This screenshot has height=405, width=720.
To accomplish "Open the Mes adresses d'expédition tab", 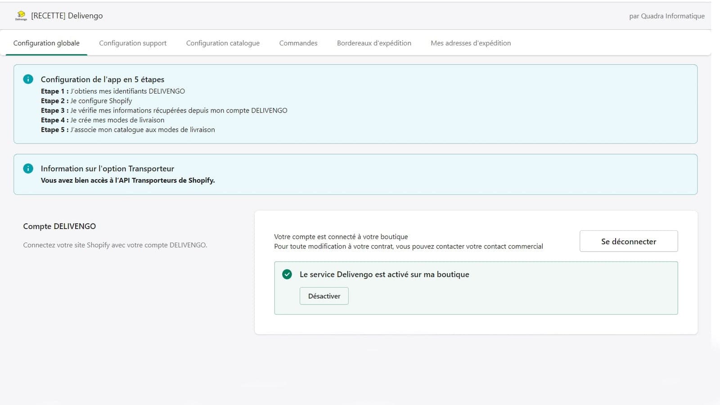I will click(471, 43).
